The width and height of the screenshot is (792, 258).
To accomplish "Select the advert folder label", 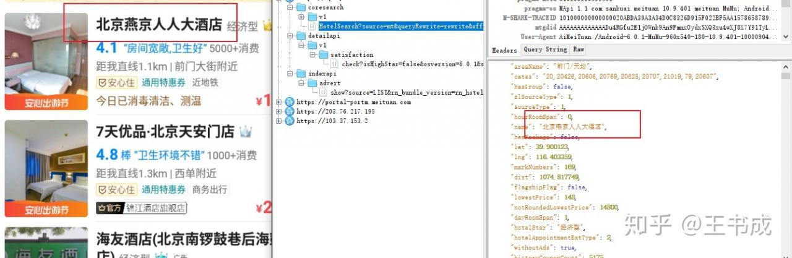I will coord(330,82).
